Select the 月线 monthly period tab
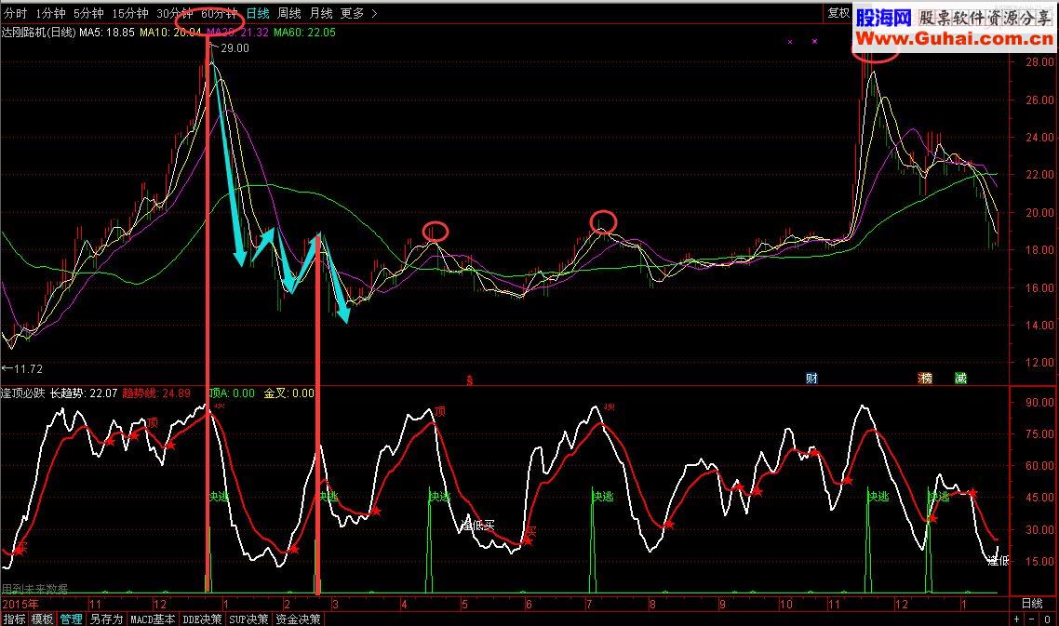The height and width of the screenshot is (626, 1059). coord(321,14)
